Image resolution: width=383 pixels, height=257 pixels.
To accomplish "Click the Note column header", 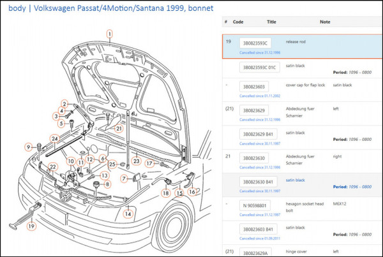I will (x=325, y=22).
